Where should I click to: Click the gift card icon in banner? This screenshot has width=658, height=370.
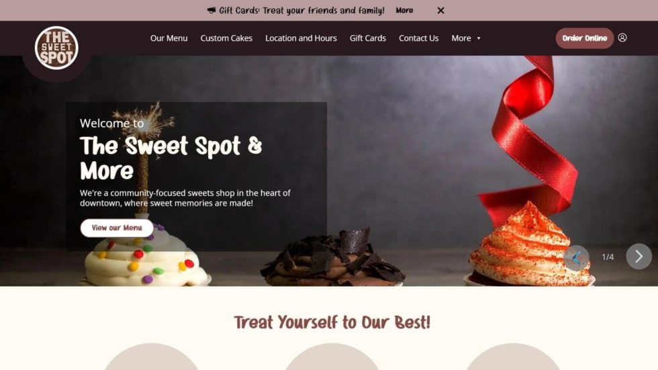coord(211,10)
